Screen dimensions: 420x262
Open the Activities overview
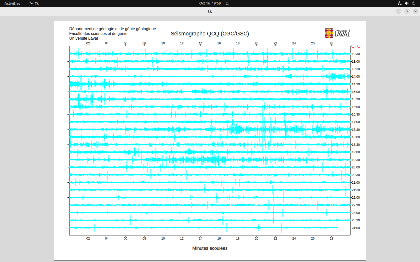tap(12, 3)
